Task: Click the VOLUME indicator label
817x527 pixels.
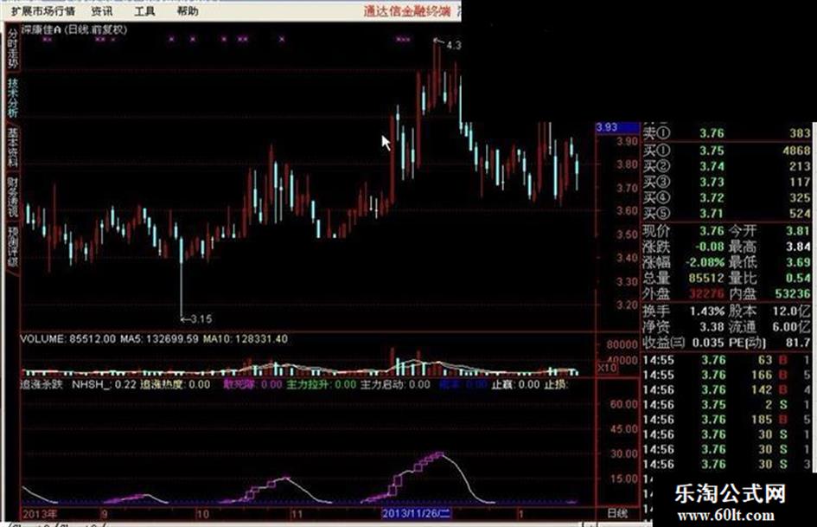Action: click(x=67, y=339)
